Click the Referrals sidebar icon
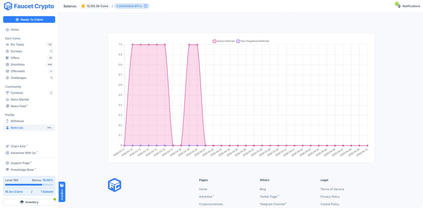The width and height of the screenshot is (423, 208). coord(7,128)
